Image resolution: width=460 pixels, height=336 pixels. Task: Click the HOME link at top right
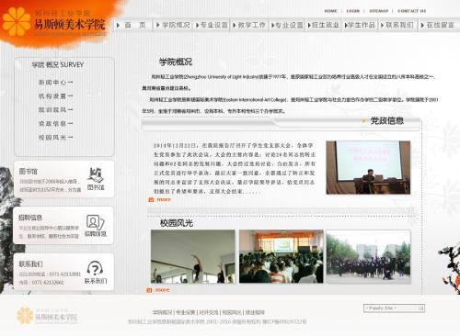(x=330, y=11)
